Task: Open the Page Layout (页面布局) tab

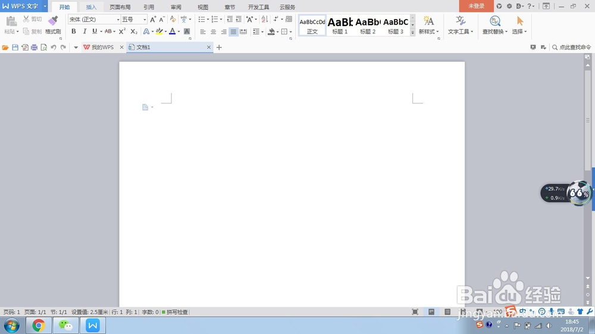Action: (120, 7)
